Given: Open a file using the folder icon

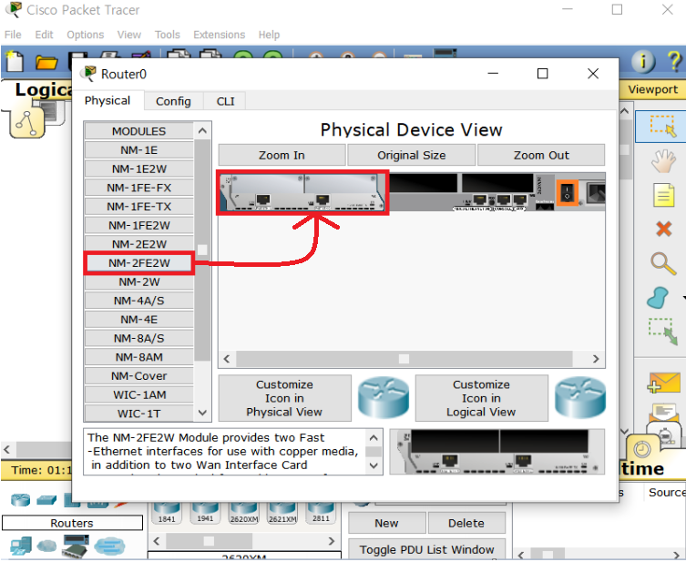Looking at the screenshot, I should point(46,62).
